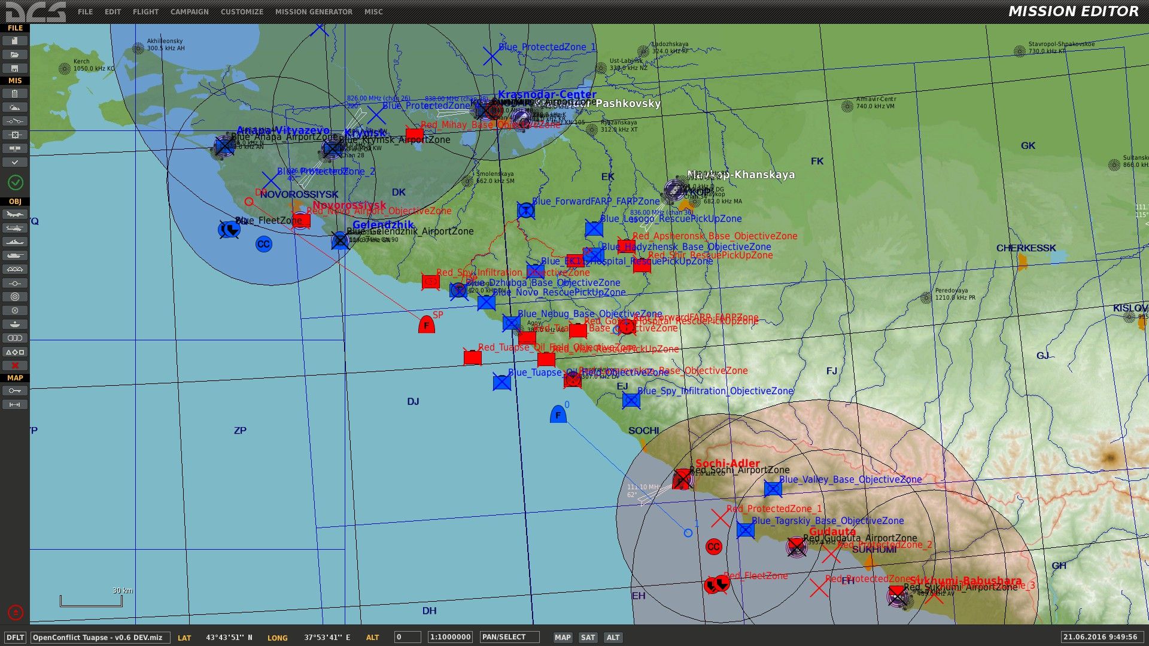Select the airplane group tool

point(15,214)
